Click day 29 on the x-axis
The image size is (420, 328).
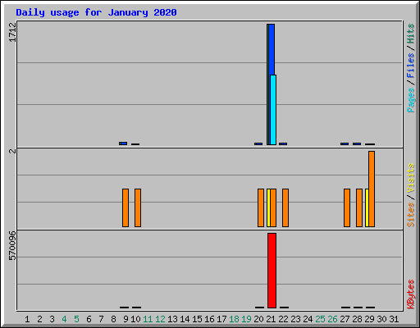tap(369, 319)
